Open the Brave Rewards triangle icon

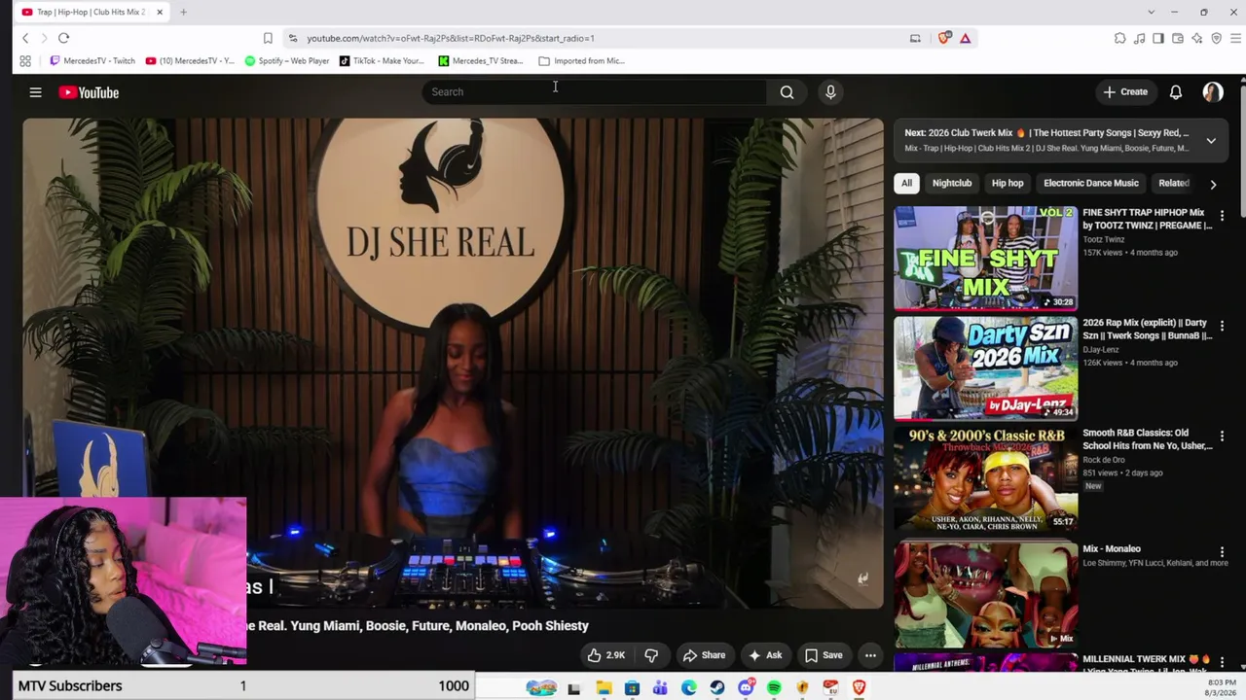coord(965,38)
